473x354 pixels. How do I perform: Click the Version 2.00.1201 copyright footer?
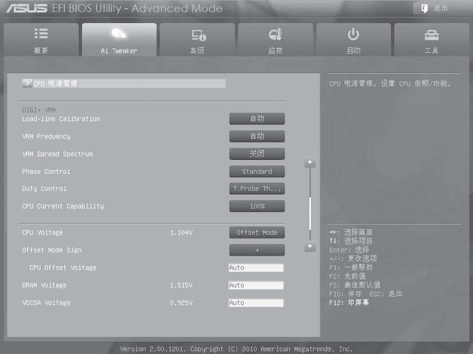point(236,349)
